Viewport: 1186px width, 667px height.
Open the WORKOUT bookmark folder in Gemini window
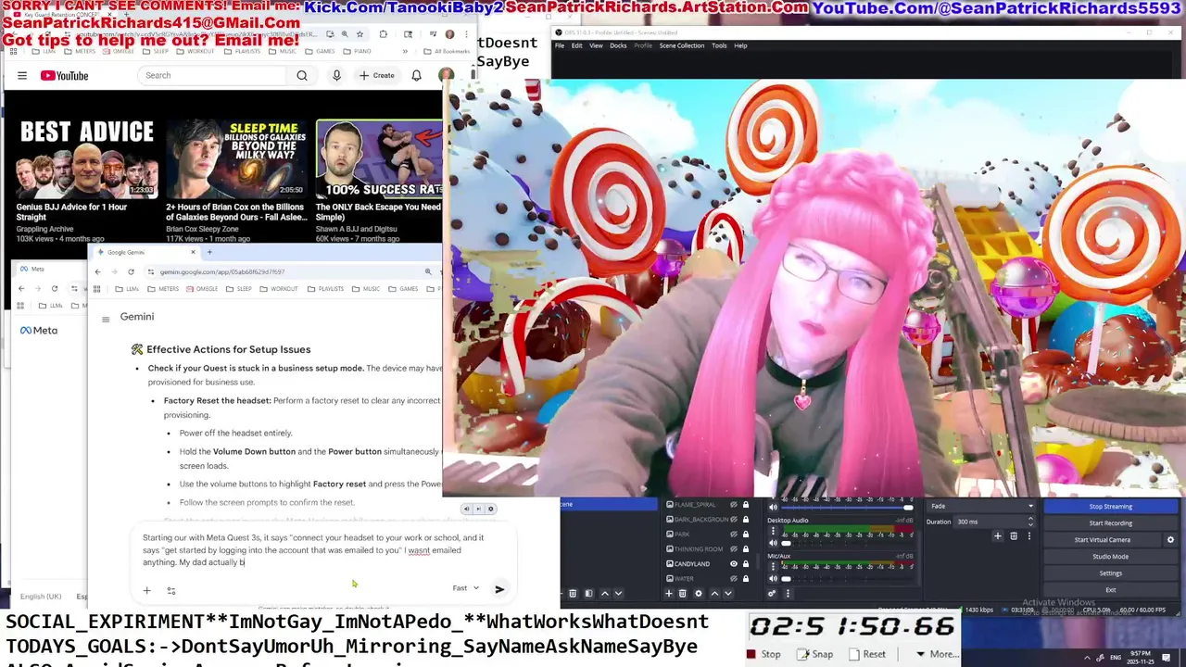[x=280, y=289]
